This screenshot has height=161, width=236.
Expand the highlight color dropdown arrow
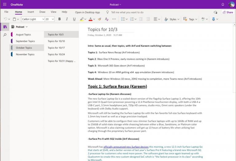[85, 19]
